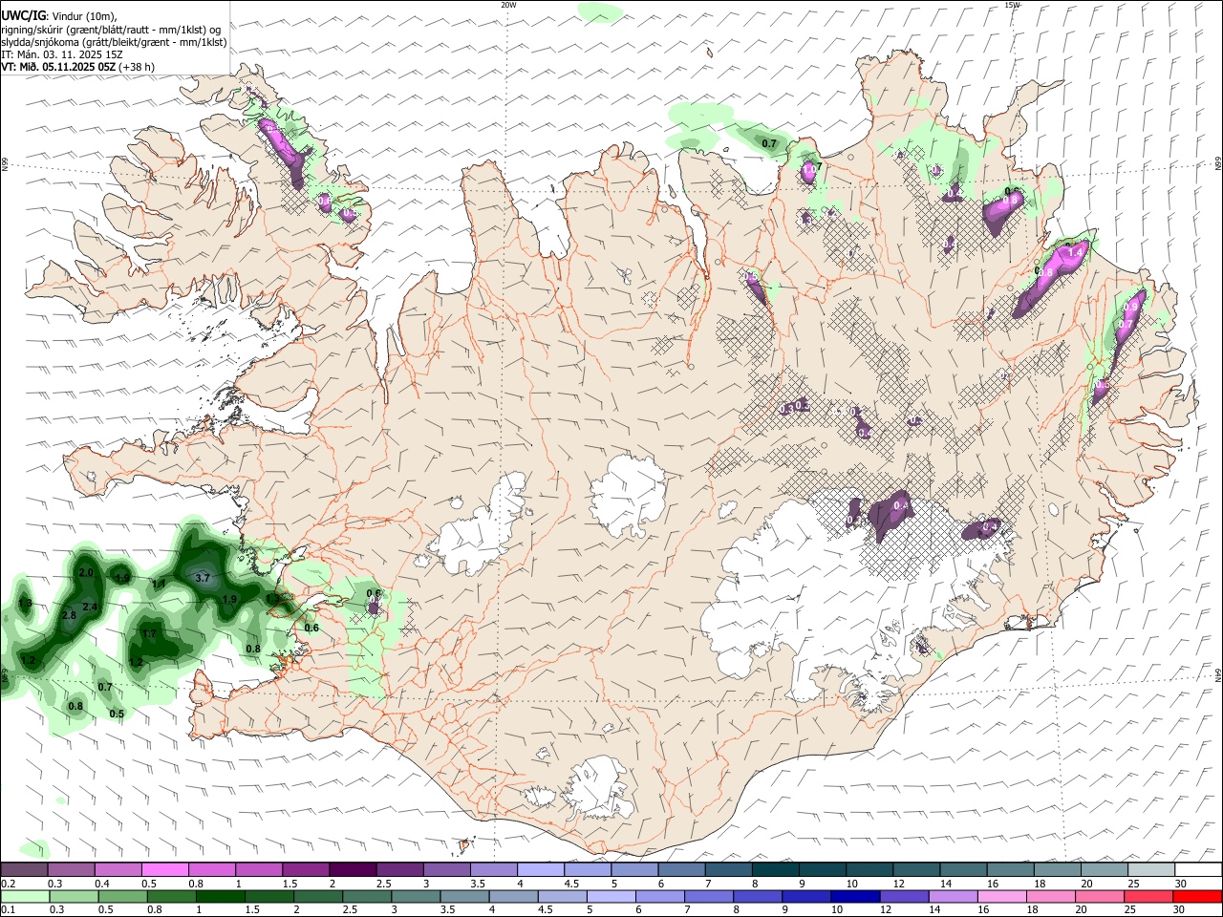Click the 0.2 label on the snow scale

8,884
